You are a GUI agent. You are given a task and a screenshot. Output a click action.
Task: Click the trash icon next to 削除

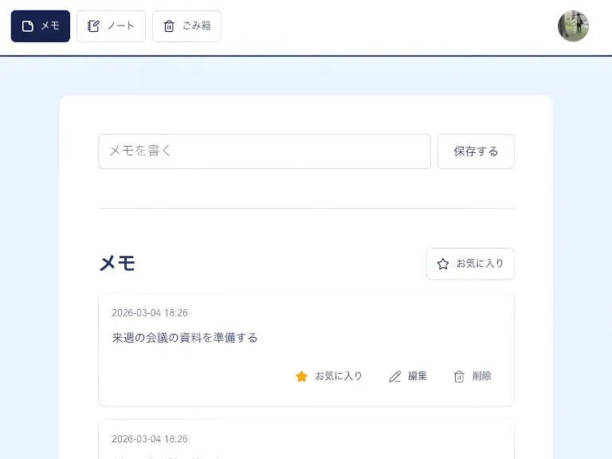pos(459,376)
